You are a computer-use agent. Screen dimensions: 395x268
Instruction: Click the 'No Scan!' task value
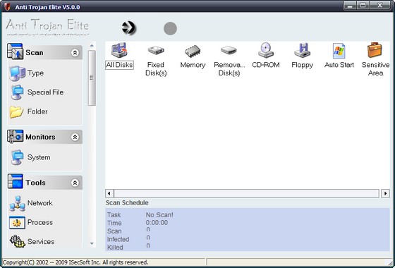point(159,215)
